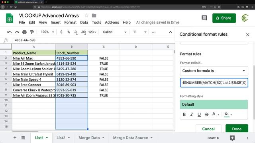Click the Undo icon in toolbar
Screen dimensions: 255x143
[x=10, y=32]
